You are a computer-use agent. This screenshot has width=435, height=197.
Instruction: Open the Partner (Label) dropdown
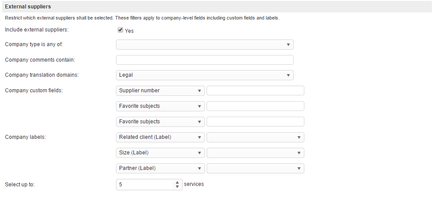point(160,168)
